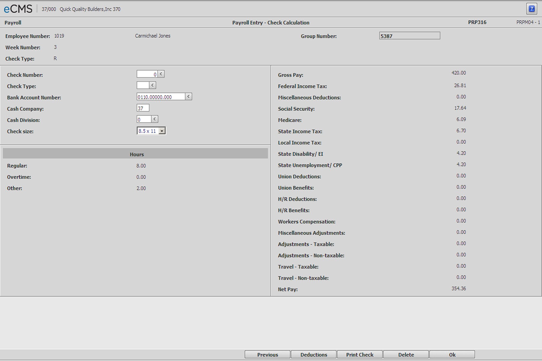Expand the Check size dropdown
This screenshot has width=542, height=361.
point(162,131)
